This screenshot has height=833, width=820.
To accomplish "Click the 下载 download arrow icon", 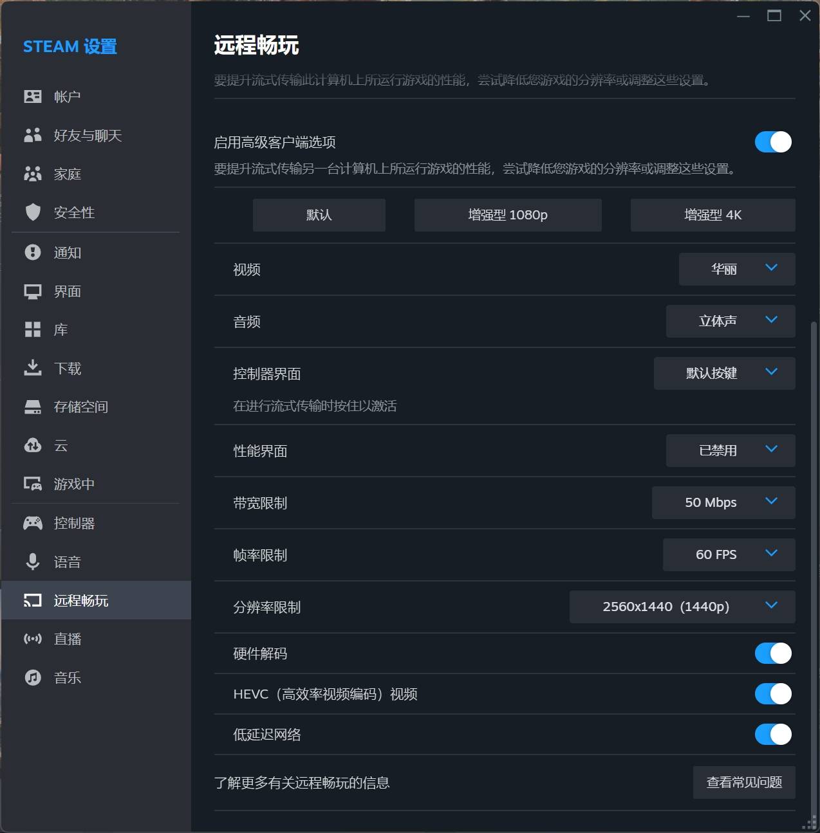I will point(33,368).
